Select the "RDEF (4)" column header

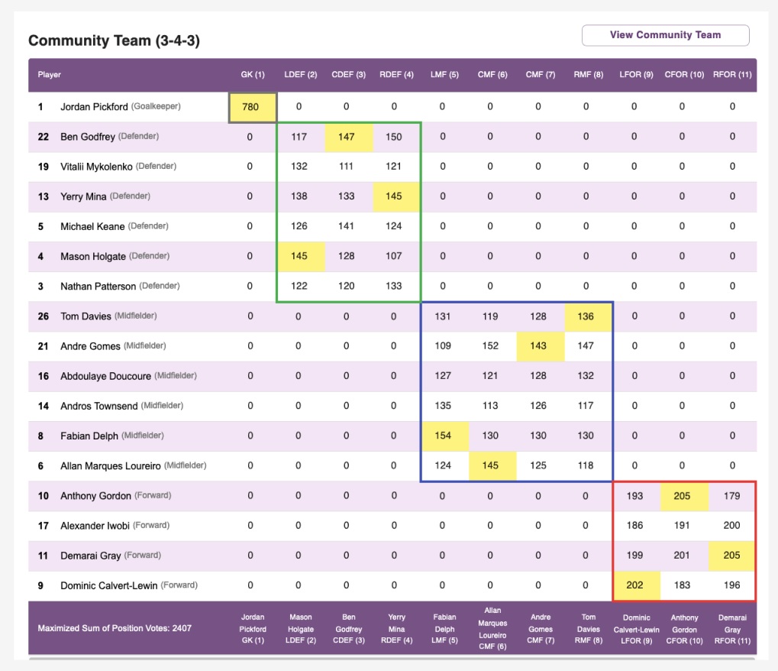(396, 74)
